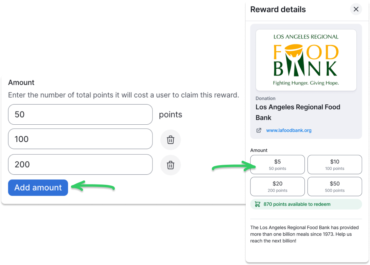Focus the input field containing 100
370x265 pixels.
click(80, 139)
